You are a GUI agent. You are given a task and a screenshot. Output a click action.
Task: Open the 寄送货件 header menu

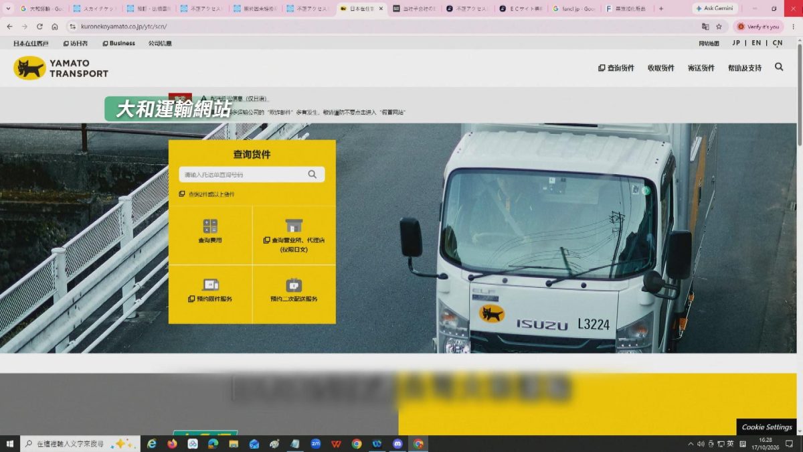click(701, 68)
